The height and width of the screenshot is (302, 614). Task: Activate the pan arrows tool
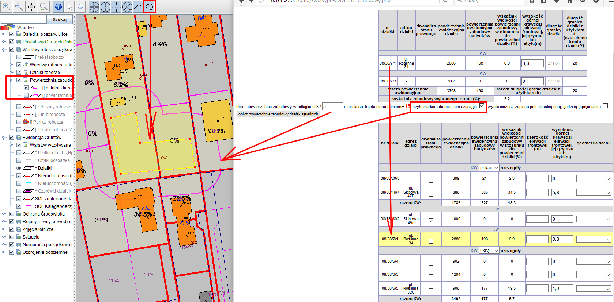31,7
